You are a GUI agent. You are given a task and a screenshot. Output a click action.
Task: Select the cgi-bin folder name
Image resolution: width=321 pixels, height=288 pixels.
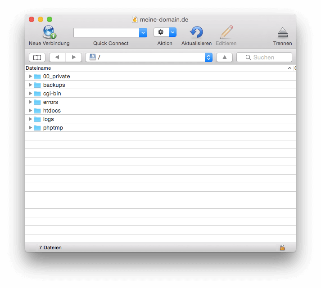coord(52,94)
